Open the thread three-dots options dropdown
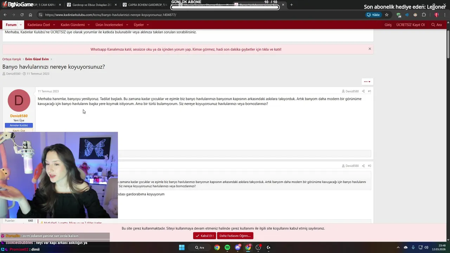Screen dimensions: 450x253 (367, 82)
